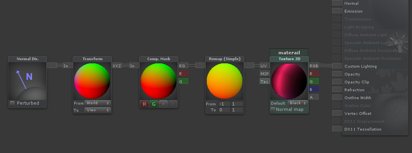Click the Normal Dir. node preview with N arrow

[28, 81]
